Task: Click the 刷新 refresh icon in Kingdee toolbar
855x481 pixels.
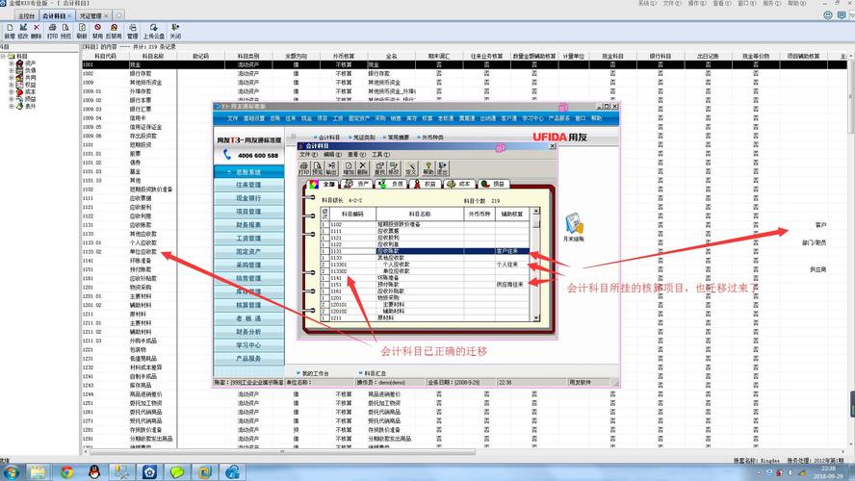Action: coord(82,31)
